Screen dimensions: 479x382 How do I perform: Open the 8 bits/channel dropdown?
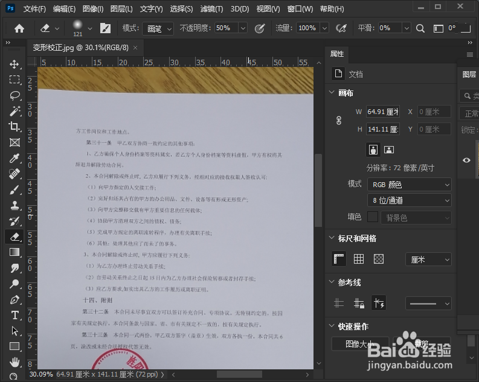(x=410, y=200)
